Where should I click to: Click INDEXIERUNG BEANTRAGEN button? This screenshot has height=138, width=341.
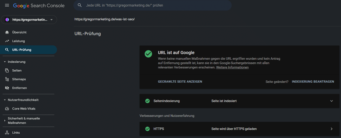coord(313,82)
